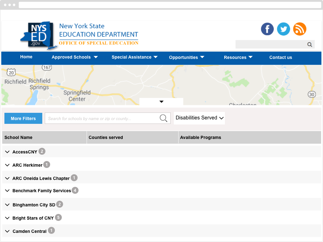
Task: Expand the Benchmark Family Services row
Action: click(x=8, y=191)
